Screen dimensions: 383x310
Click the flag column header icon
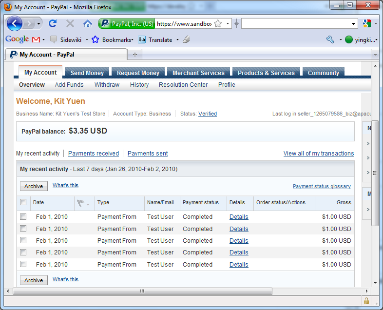[x=80, y=203]
